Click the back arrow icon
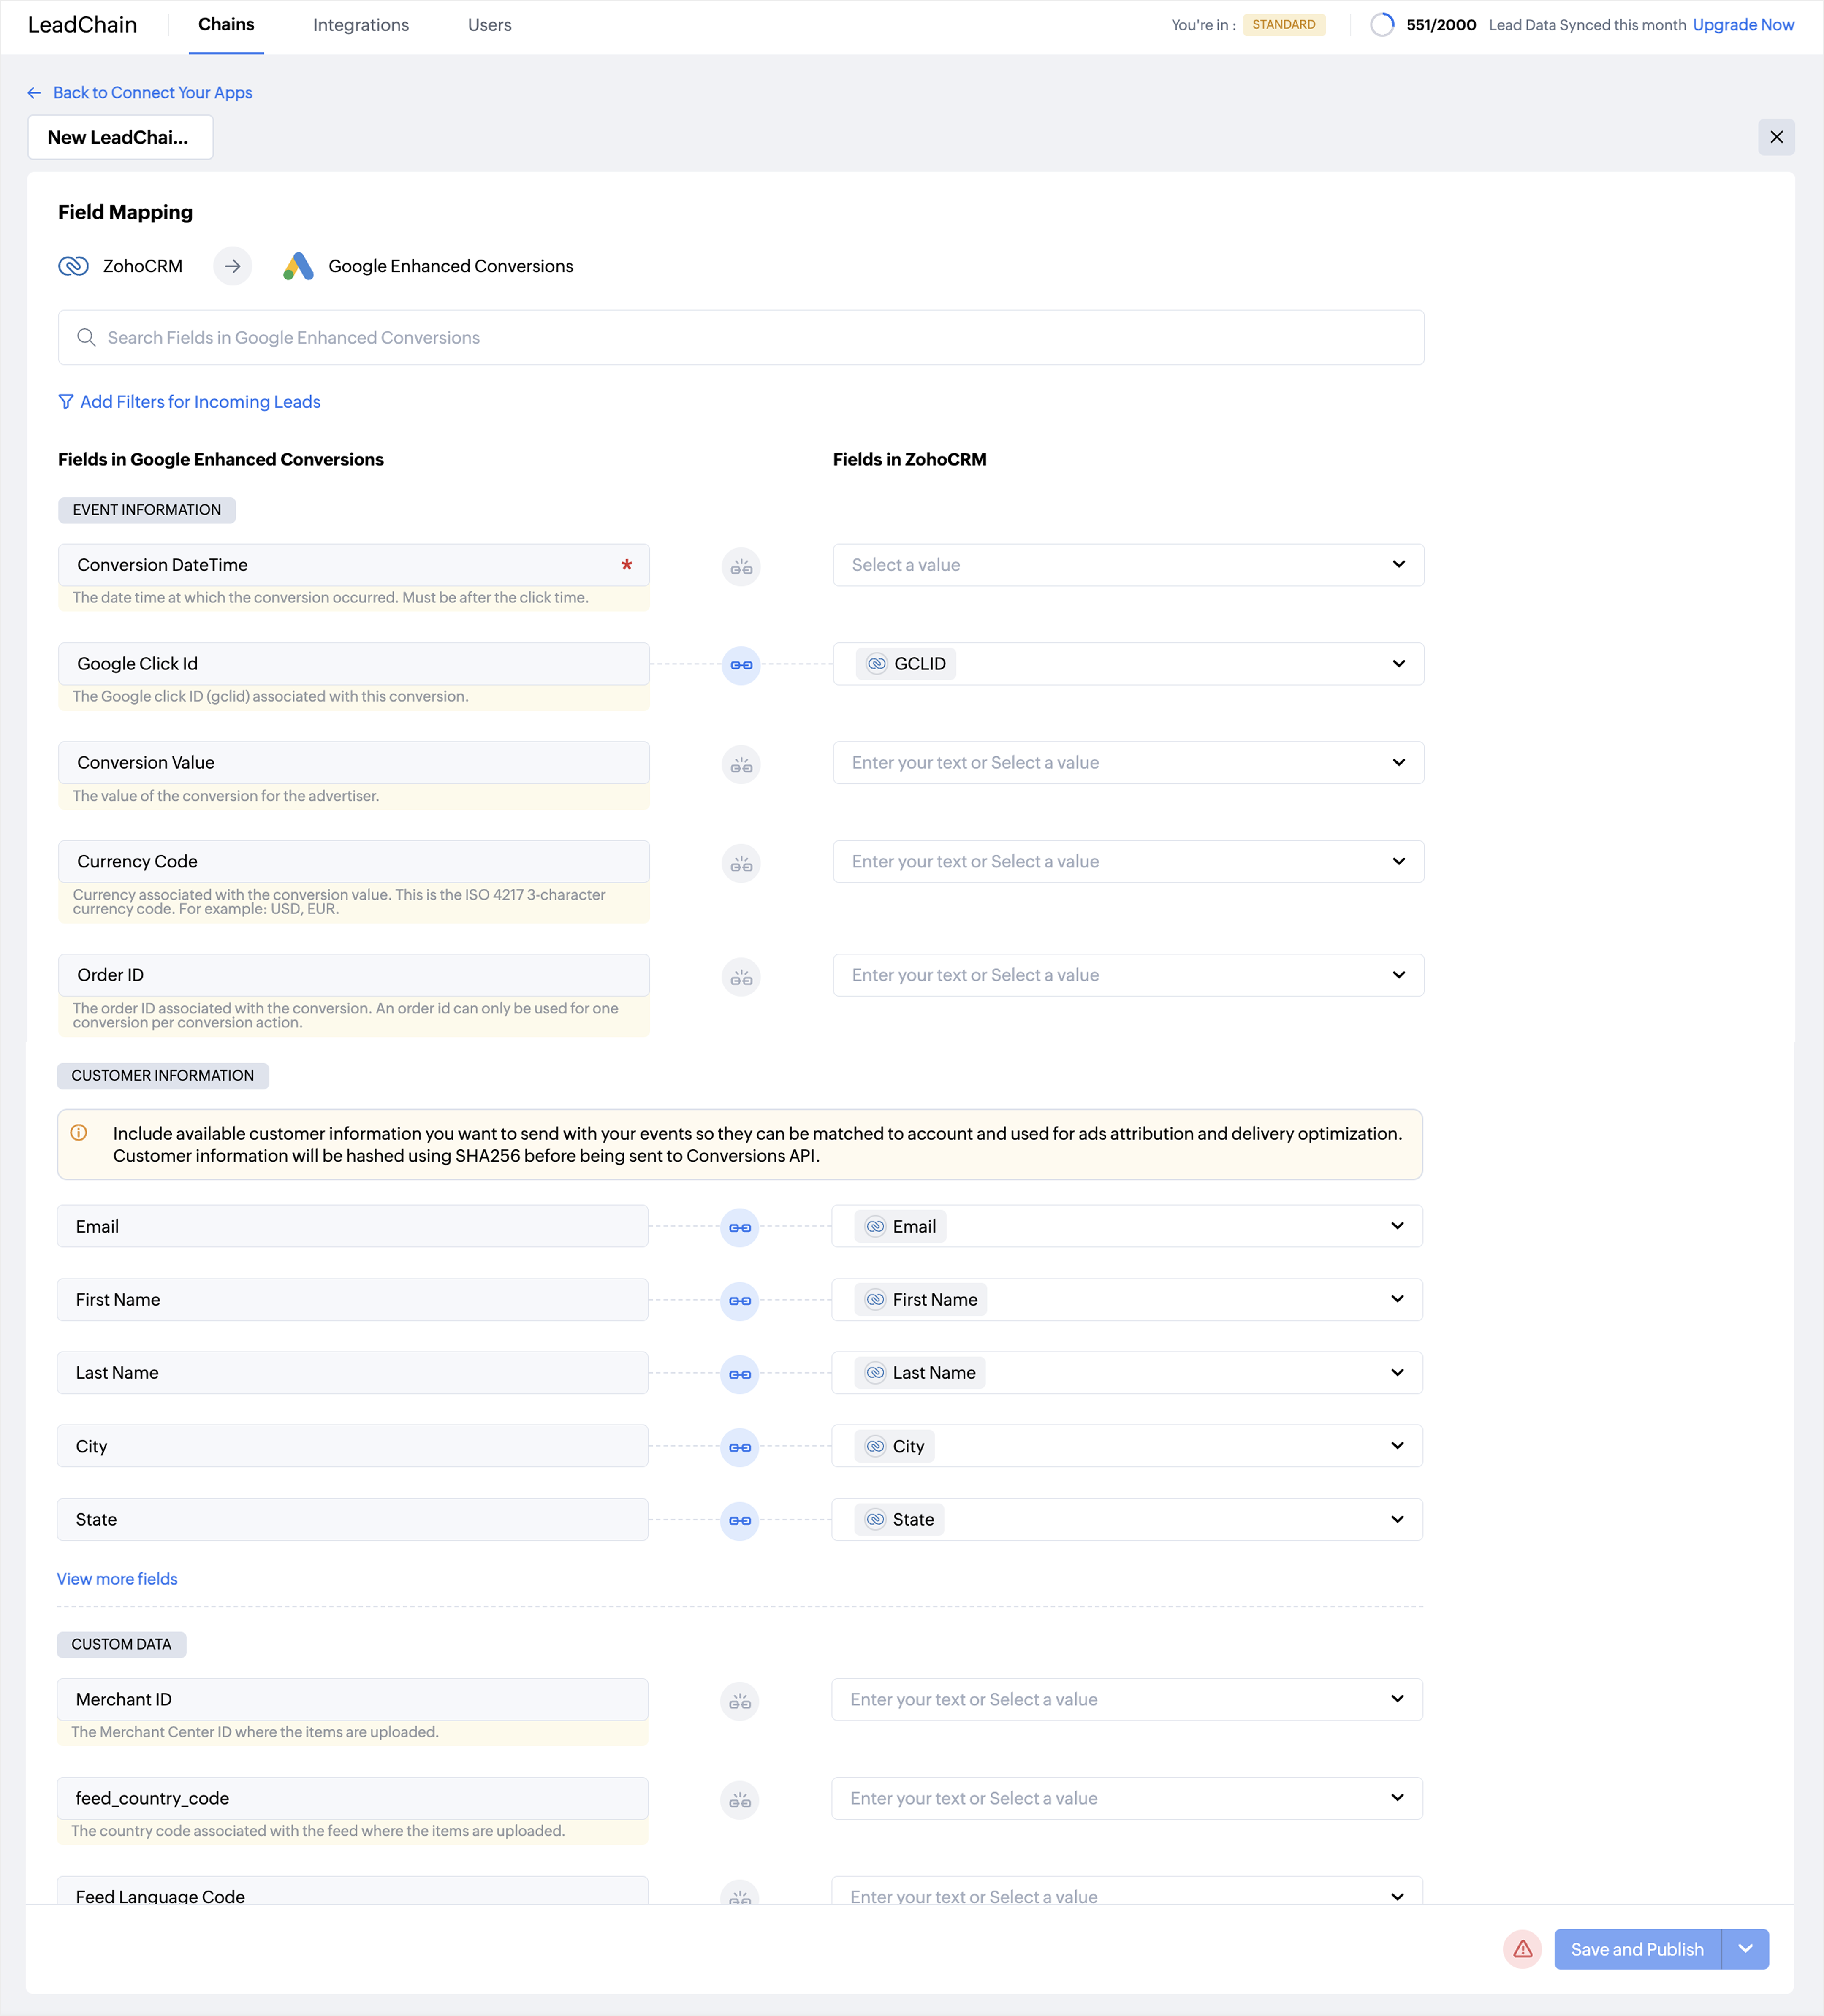1824x2016 pixels. [x=34, y=93]
